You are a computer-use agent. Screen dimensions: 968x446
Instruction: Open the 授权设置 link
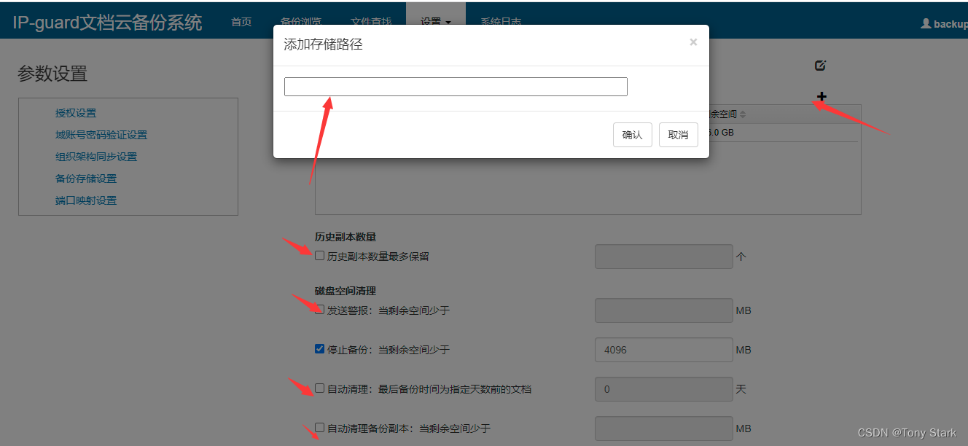[76, 113]
